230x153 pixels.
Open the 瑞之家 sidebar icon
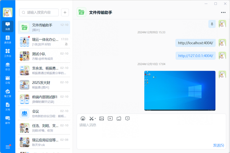[8, 93]
